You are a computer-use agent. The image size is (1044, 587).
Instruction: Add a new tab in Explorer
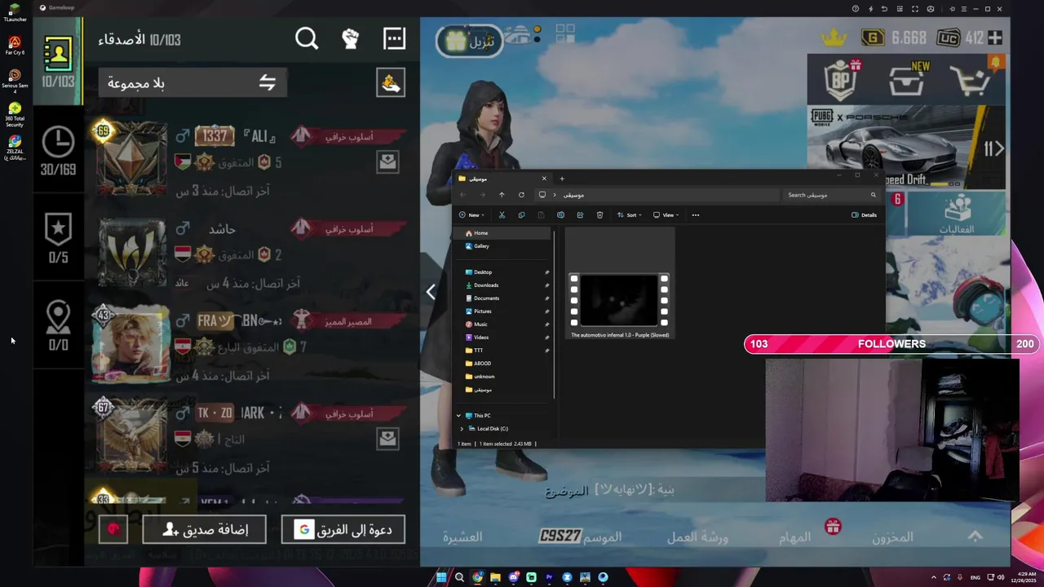[562, 179]
